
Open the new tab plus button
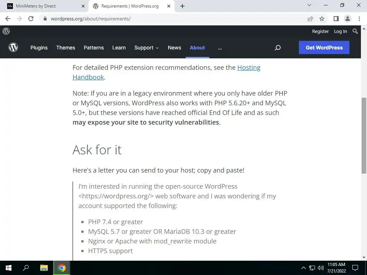pos(182,6)
